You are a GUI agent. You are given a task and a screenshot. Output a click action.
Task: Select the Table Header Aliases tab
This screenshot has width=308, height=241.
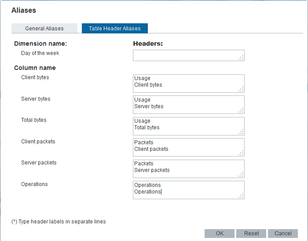point(115,28)
